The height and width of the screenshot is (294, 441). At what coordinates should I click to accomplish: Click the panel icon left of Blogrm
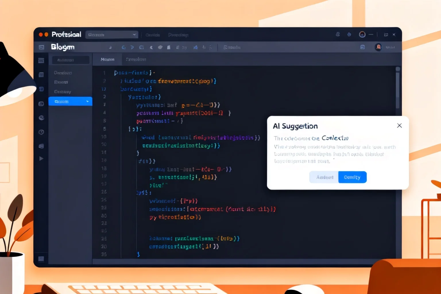click(41, 47)
